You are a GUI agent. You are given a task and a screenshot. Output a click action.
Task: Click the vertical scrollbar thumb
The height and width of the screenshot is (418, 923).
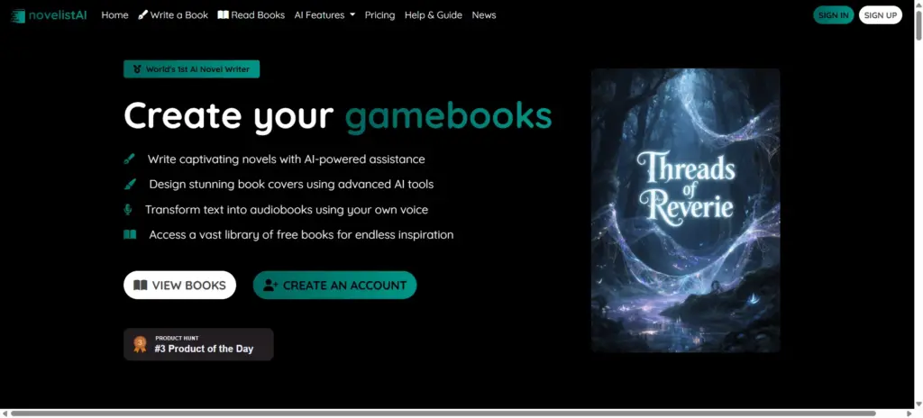pos(918,26)
